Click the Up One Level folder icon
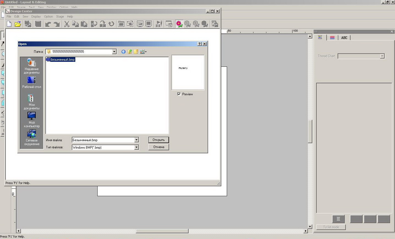 coord(130,52)
